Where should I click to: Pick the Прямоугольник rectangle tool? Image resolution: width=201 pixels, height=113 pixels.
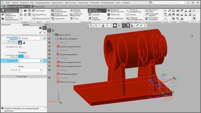(41, 19)
